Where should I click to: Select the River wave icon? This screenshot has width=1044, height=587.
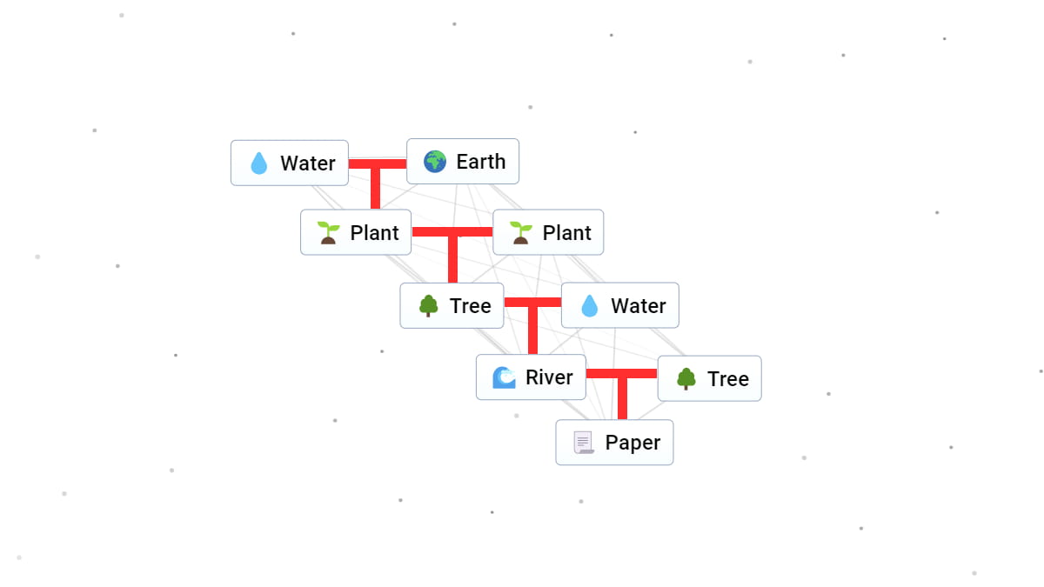pos(504,377)
